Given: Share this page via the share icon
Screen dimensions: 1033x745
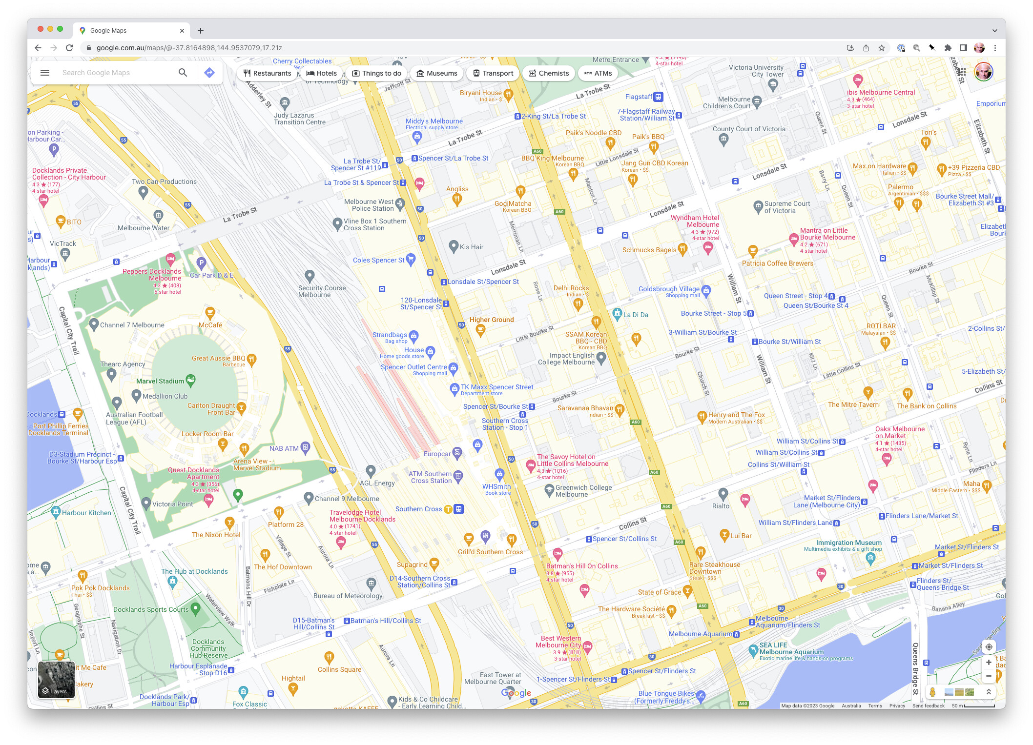Looking at the screenshot, I should coord(866,48).
